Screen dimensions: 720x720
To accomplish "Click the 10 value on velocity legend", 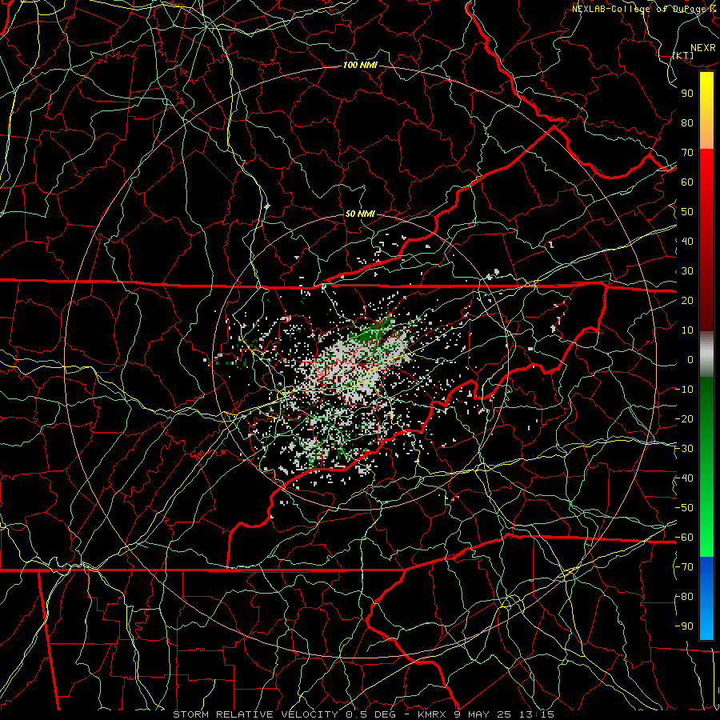I will click(687, 330).
